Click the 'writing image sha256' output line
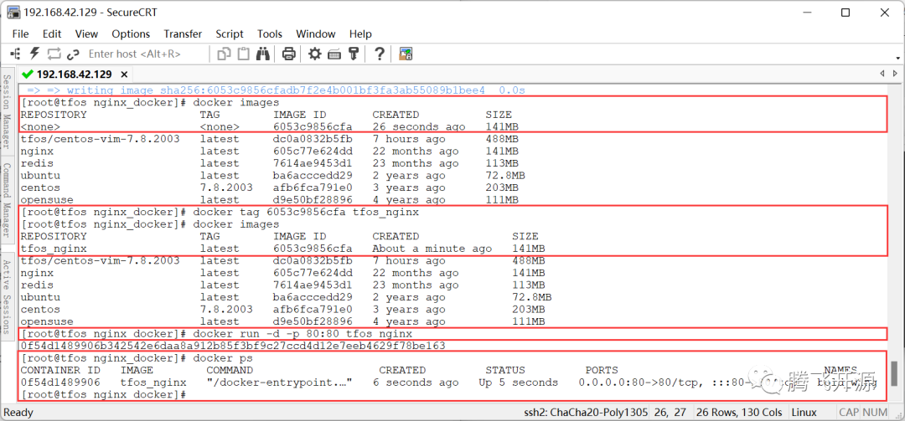This screenshot has width=905, height=421. point(277,90)
